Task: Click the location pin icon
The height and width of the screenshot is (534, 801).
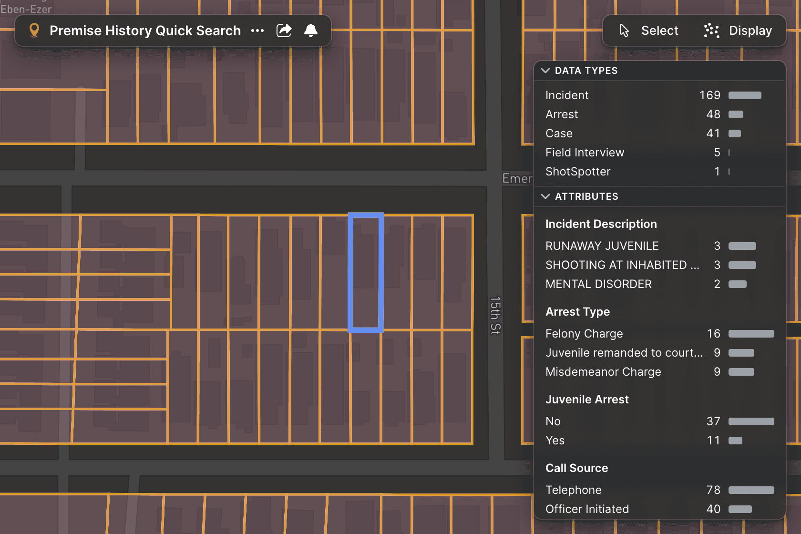Action: [34, 31]
